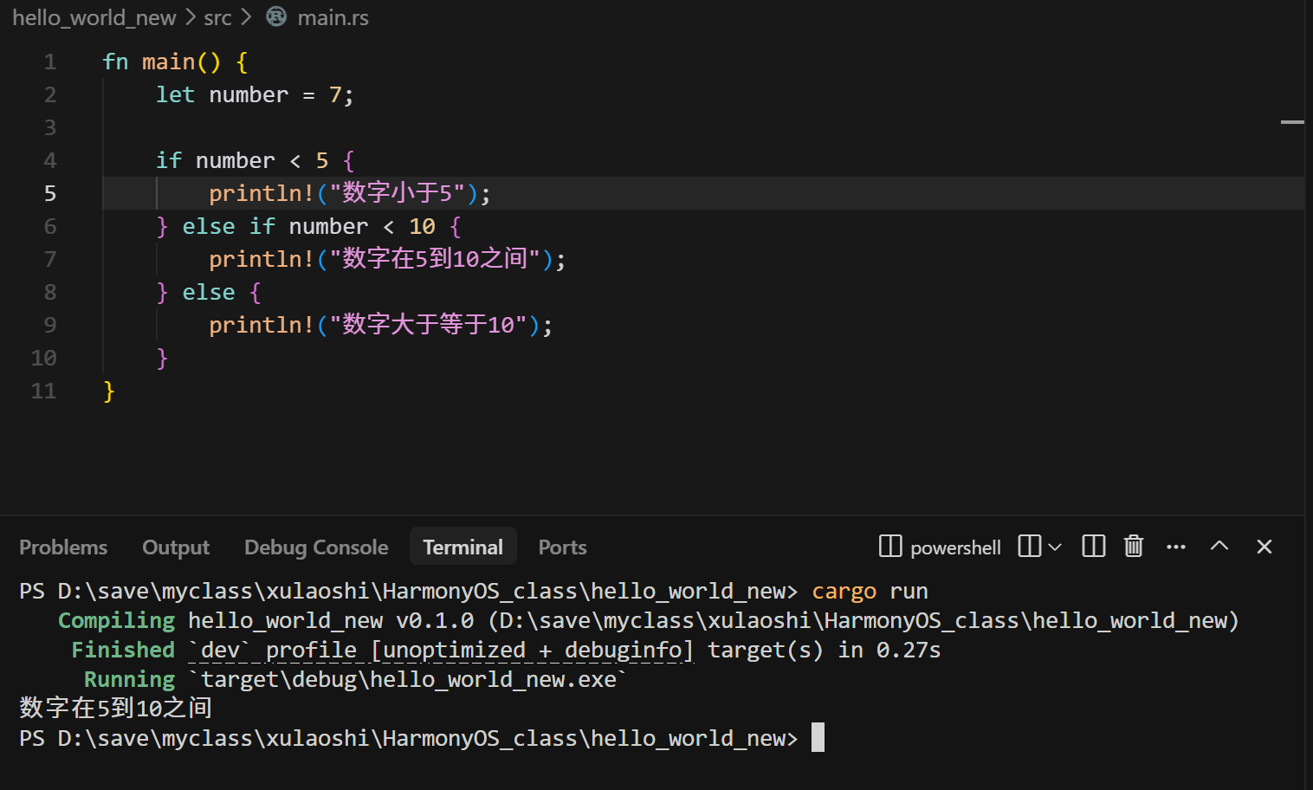Click the hello_world_new breadcrumb
Screen dimensions: 1313x790
(x=94, y=17)
